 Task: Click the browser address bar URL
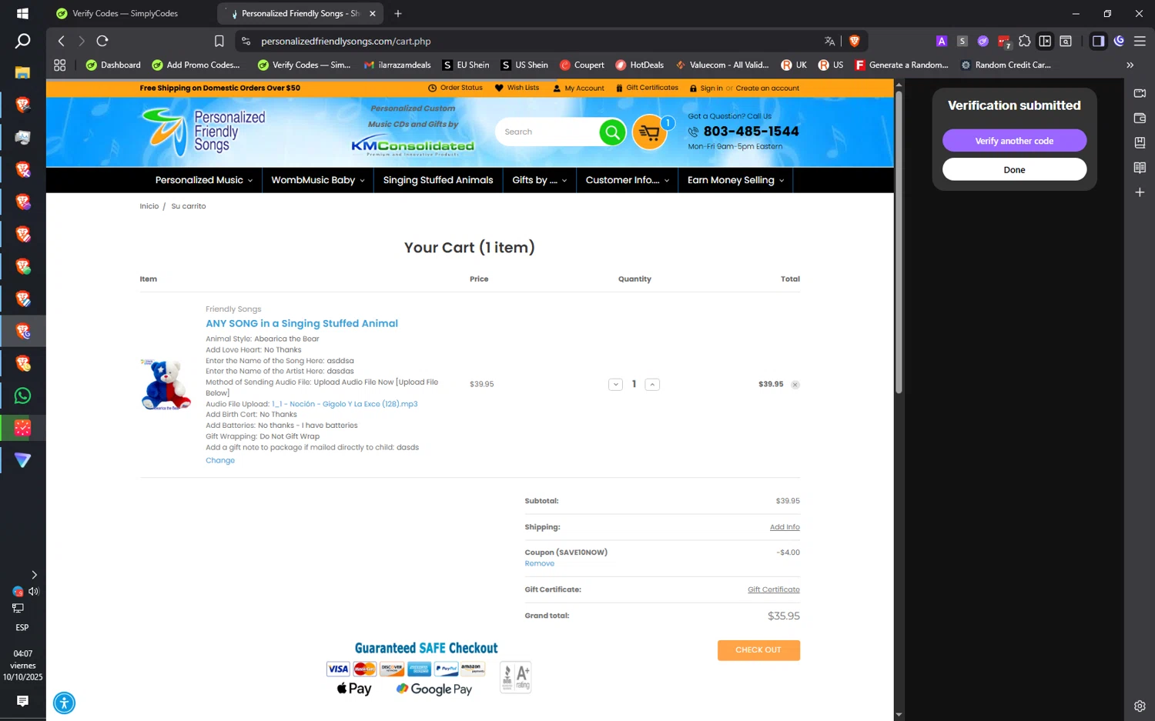point(346,42)
